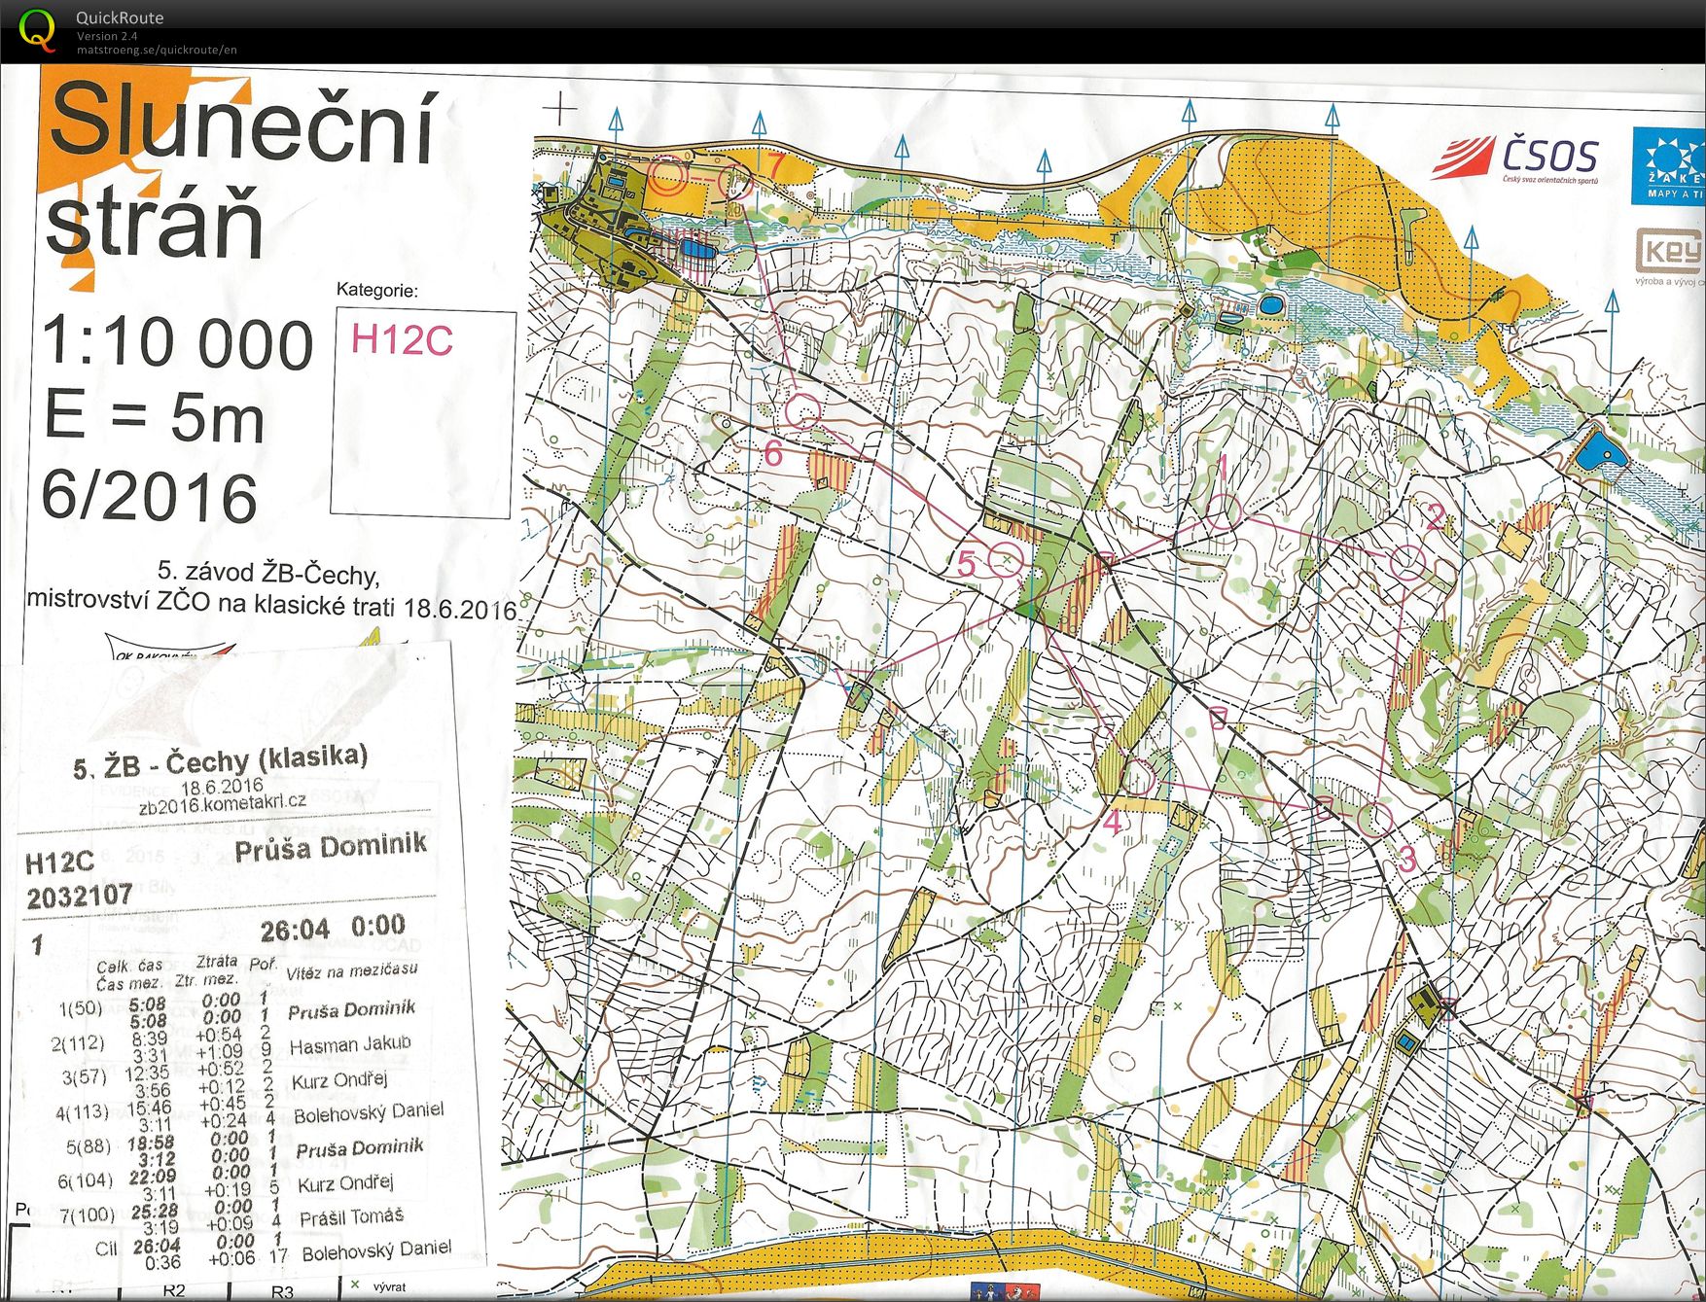Viewport: 1706px width, 1302px height.
Task: Click split row '1(50)'
Action: (x=80, y=1008)
